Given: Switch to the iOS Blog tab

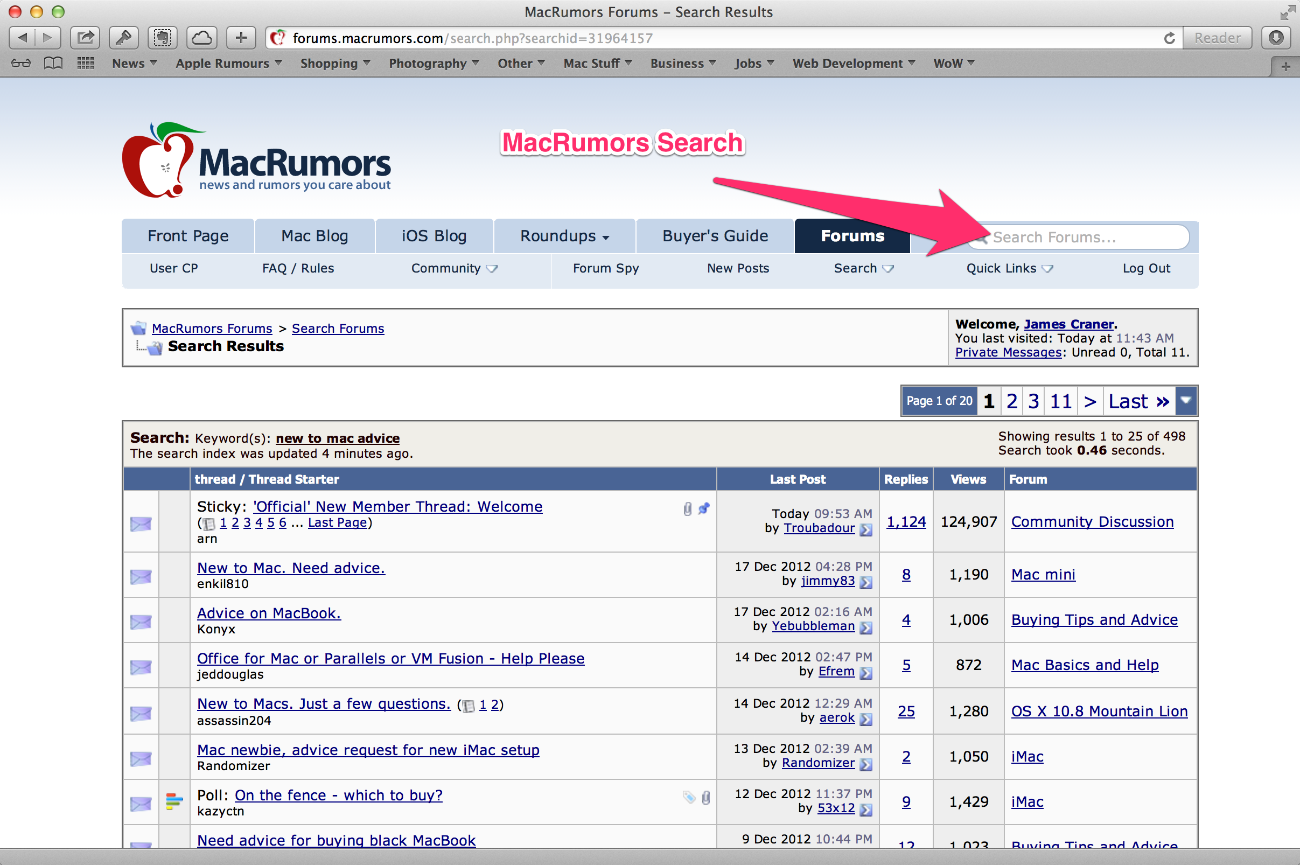Looking at the screenshot, I should click(x=434, y=236).
